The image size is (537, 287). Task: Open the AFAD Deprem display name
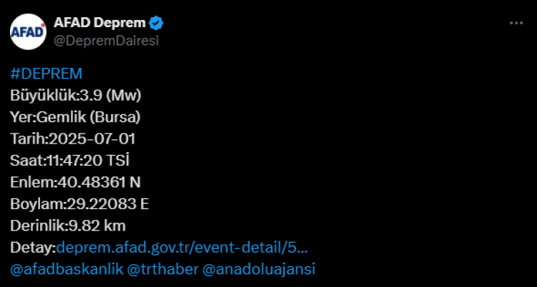100,24
